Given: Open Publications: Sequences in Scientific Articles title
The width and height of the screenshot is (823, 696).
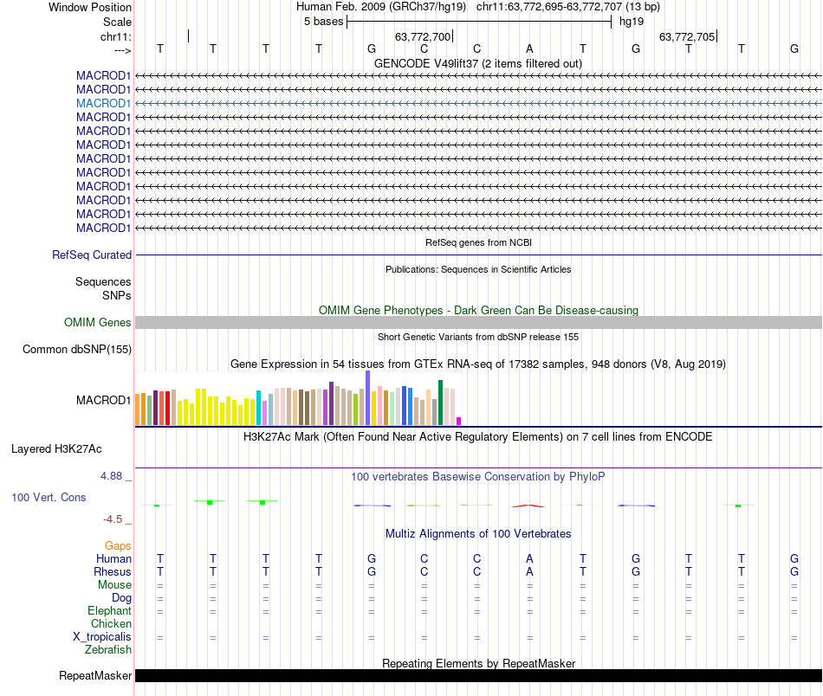Looking at the screenshot, I should [478, 269].
